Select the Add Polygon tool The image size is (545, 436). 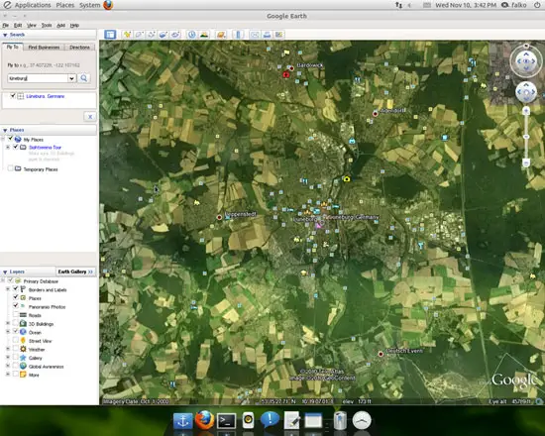[x=139, y=35]
